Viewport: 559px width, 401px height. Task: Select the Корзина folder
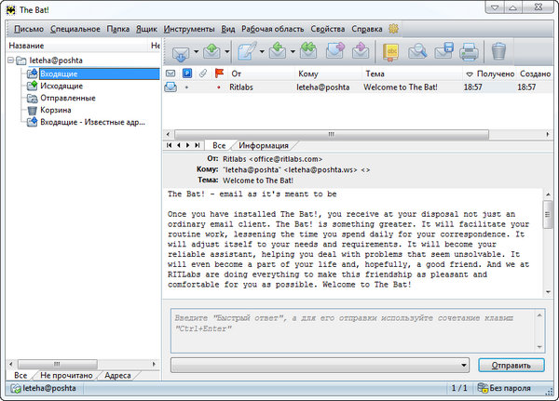click(x=54, y=110)
